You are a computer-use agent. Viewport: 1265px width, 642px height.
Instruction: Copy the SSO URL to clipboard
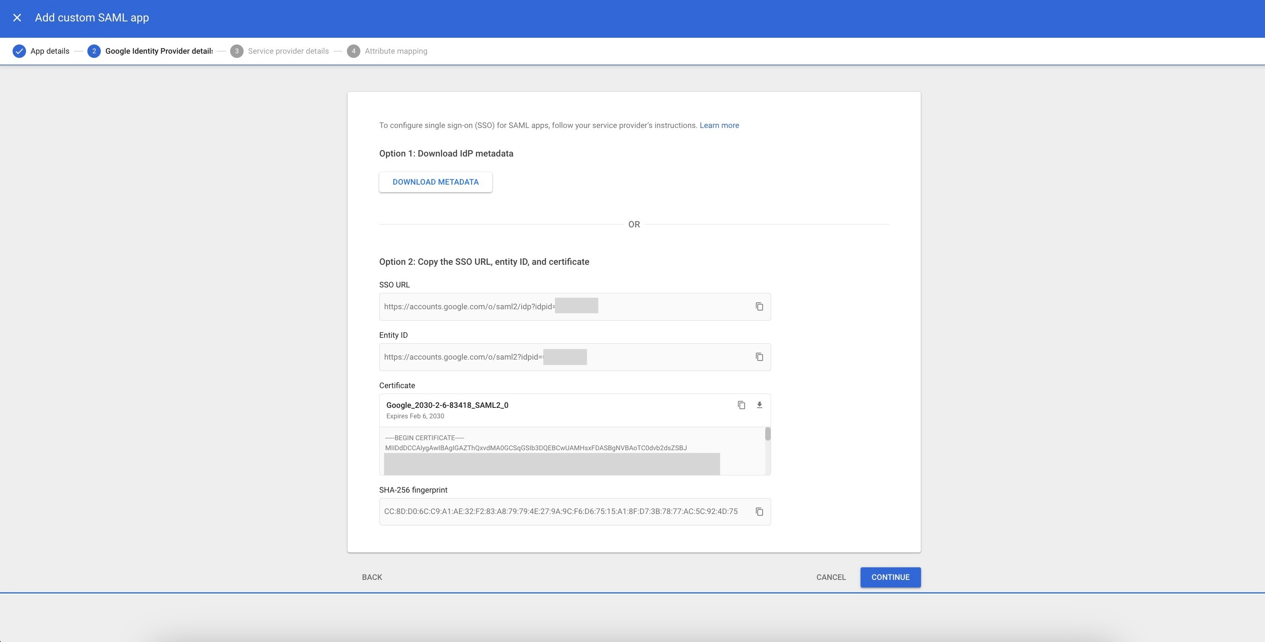[x=759, y=307]
